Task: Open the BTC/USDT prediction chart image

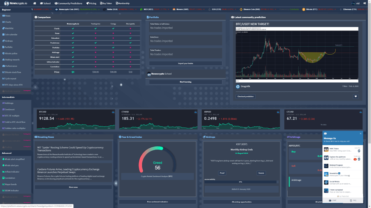Action: click(297, 54)
